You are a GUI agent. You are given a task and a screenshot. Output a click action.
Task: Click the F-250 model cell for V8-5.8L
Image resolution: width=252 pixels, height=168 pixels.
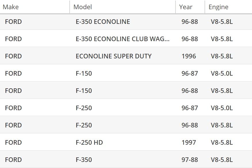click(x=84, y=125)
